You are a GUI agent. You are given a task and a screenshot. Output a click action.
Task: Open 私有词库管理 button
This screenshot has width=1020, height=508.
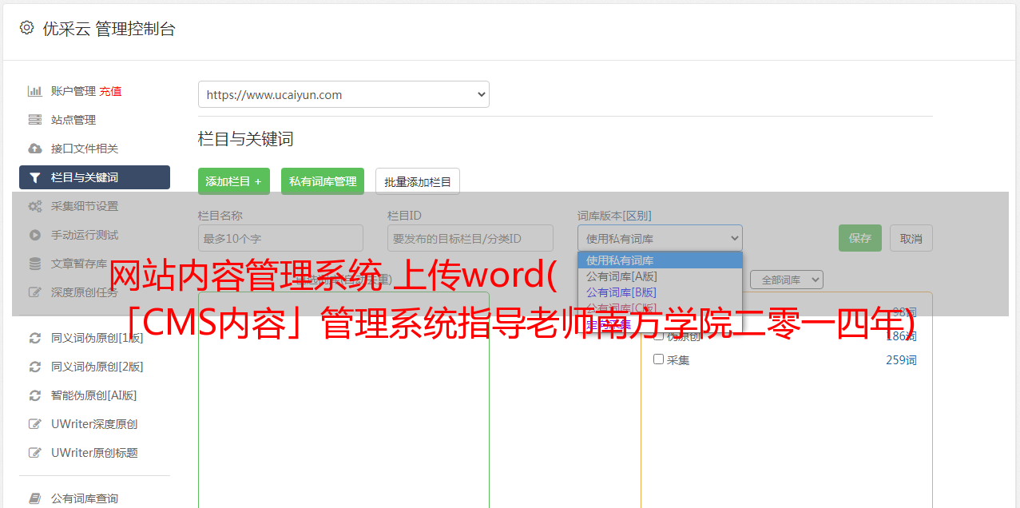click(323, 181)
